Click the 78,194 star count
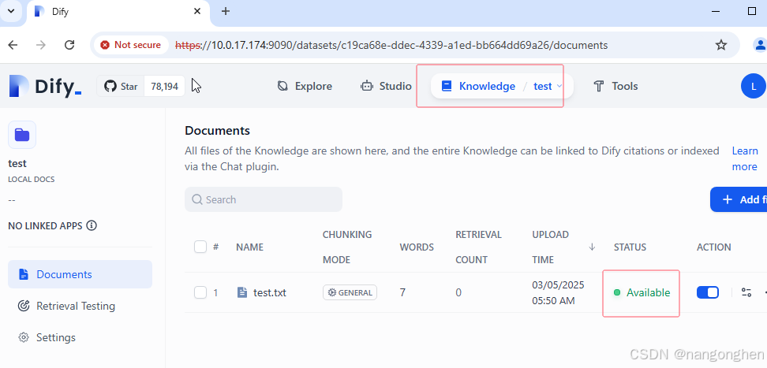The height and width of the screenshot is (368, 767). [164, 87]
